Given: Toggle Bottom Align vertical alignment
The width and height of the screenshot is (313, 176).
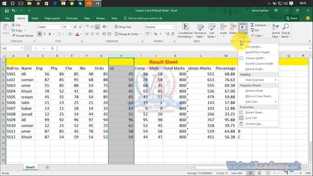Looking at the screenshot, I should tap(97, 27).
